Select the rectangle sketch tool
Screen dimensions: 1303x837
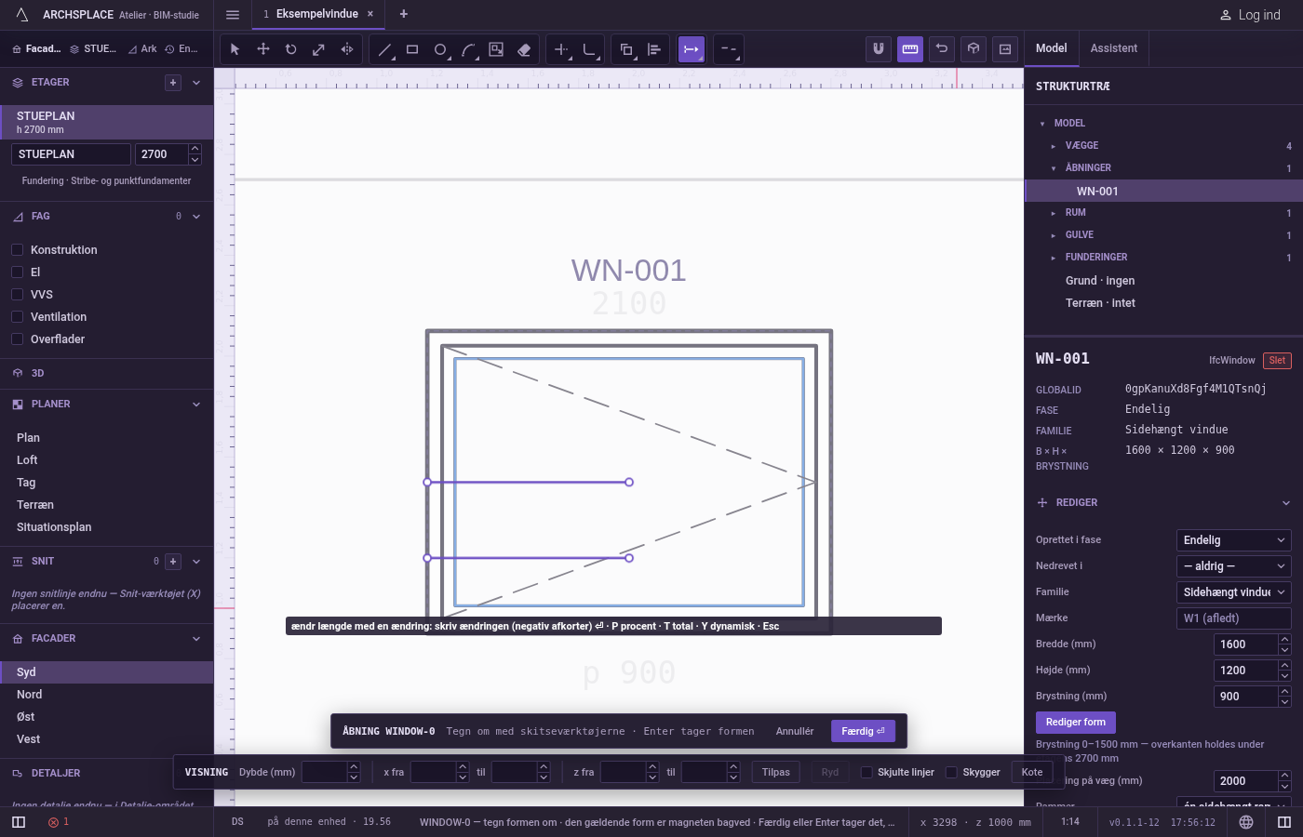pos(412,49)
